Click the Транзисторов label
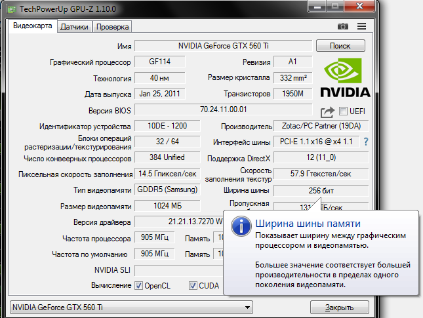 pyautogui.click(x=247, y=94)
